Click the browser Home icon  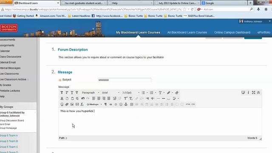(266, 9)
